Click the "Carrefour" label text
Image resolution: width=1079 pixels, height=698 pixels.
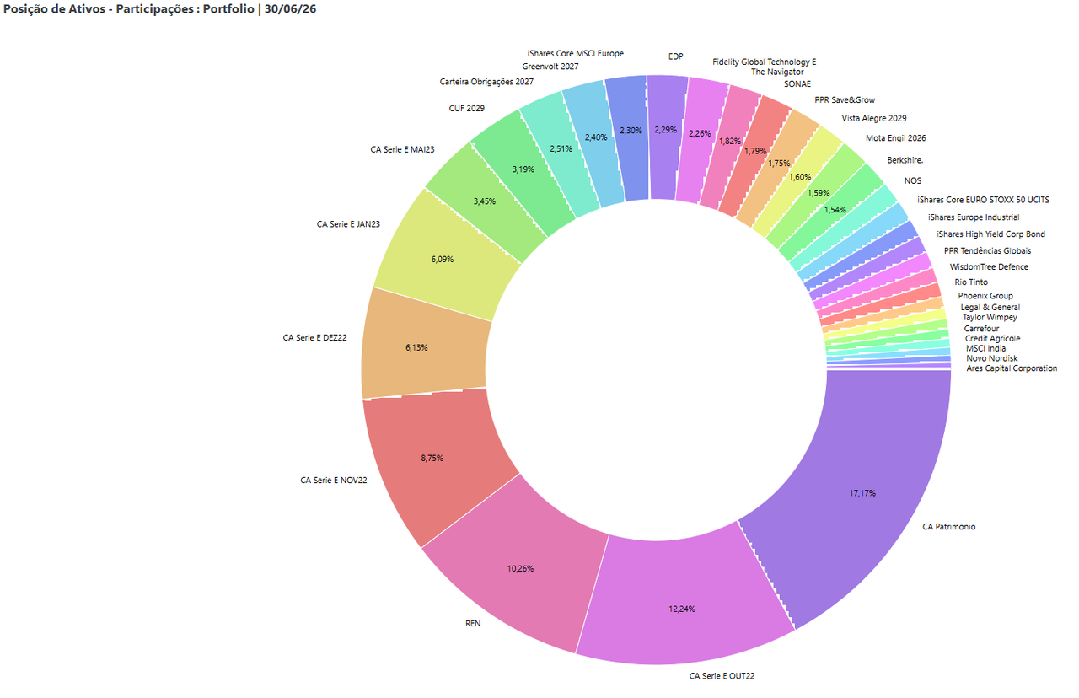coord(982,329)
